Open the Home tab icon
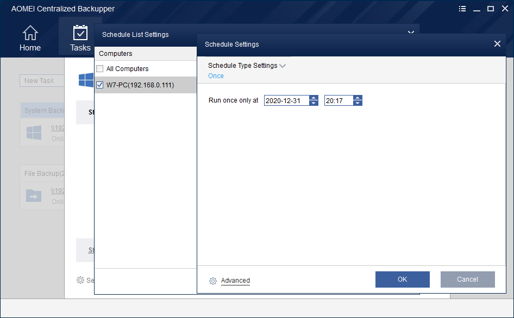Image resolution: width=514 pixels, height=318 pixels. click(x=30, y=33)
